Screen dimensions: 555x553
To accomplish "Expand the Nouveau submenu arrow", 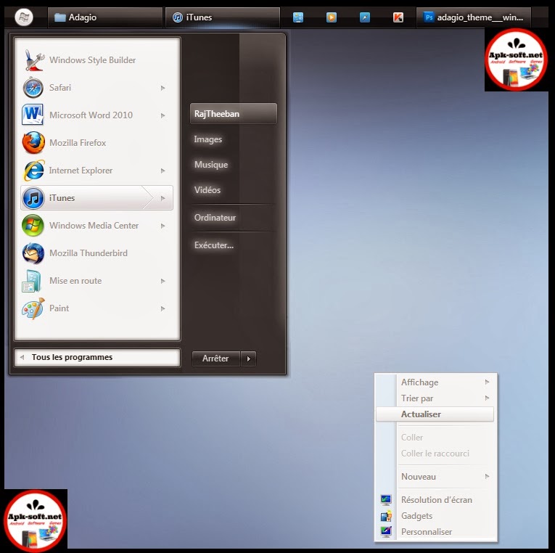I will [x=487, y=476].
